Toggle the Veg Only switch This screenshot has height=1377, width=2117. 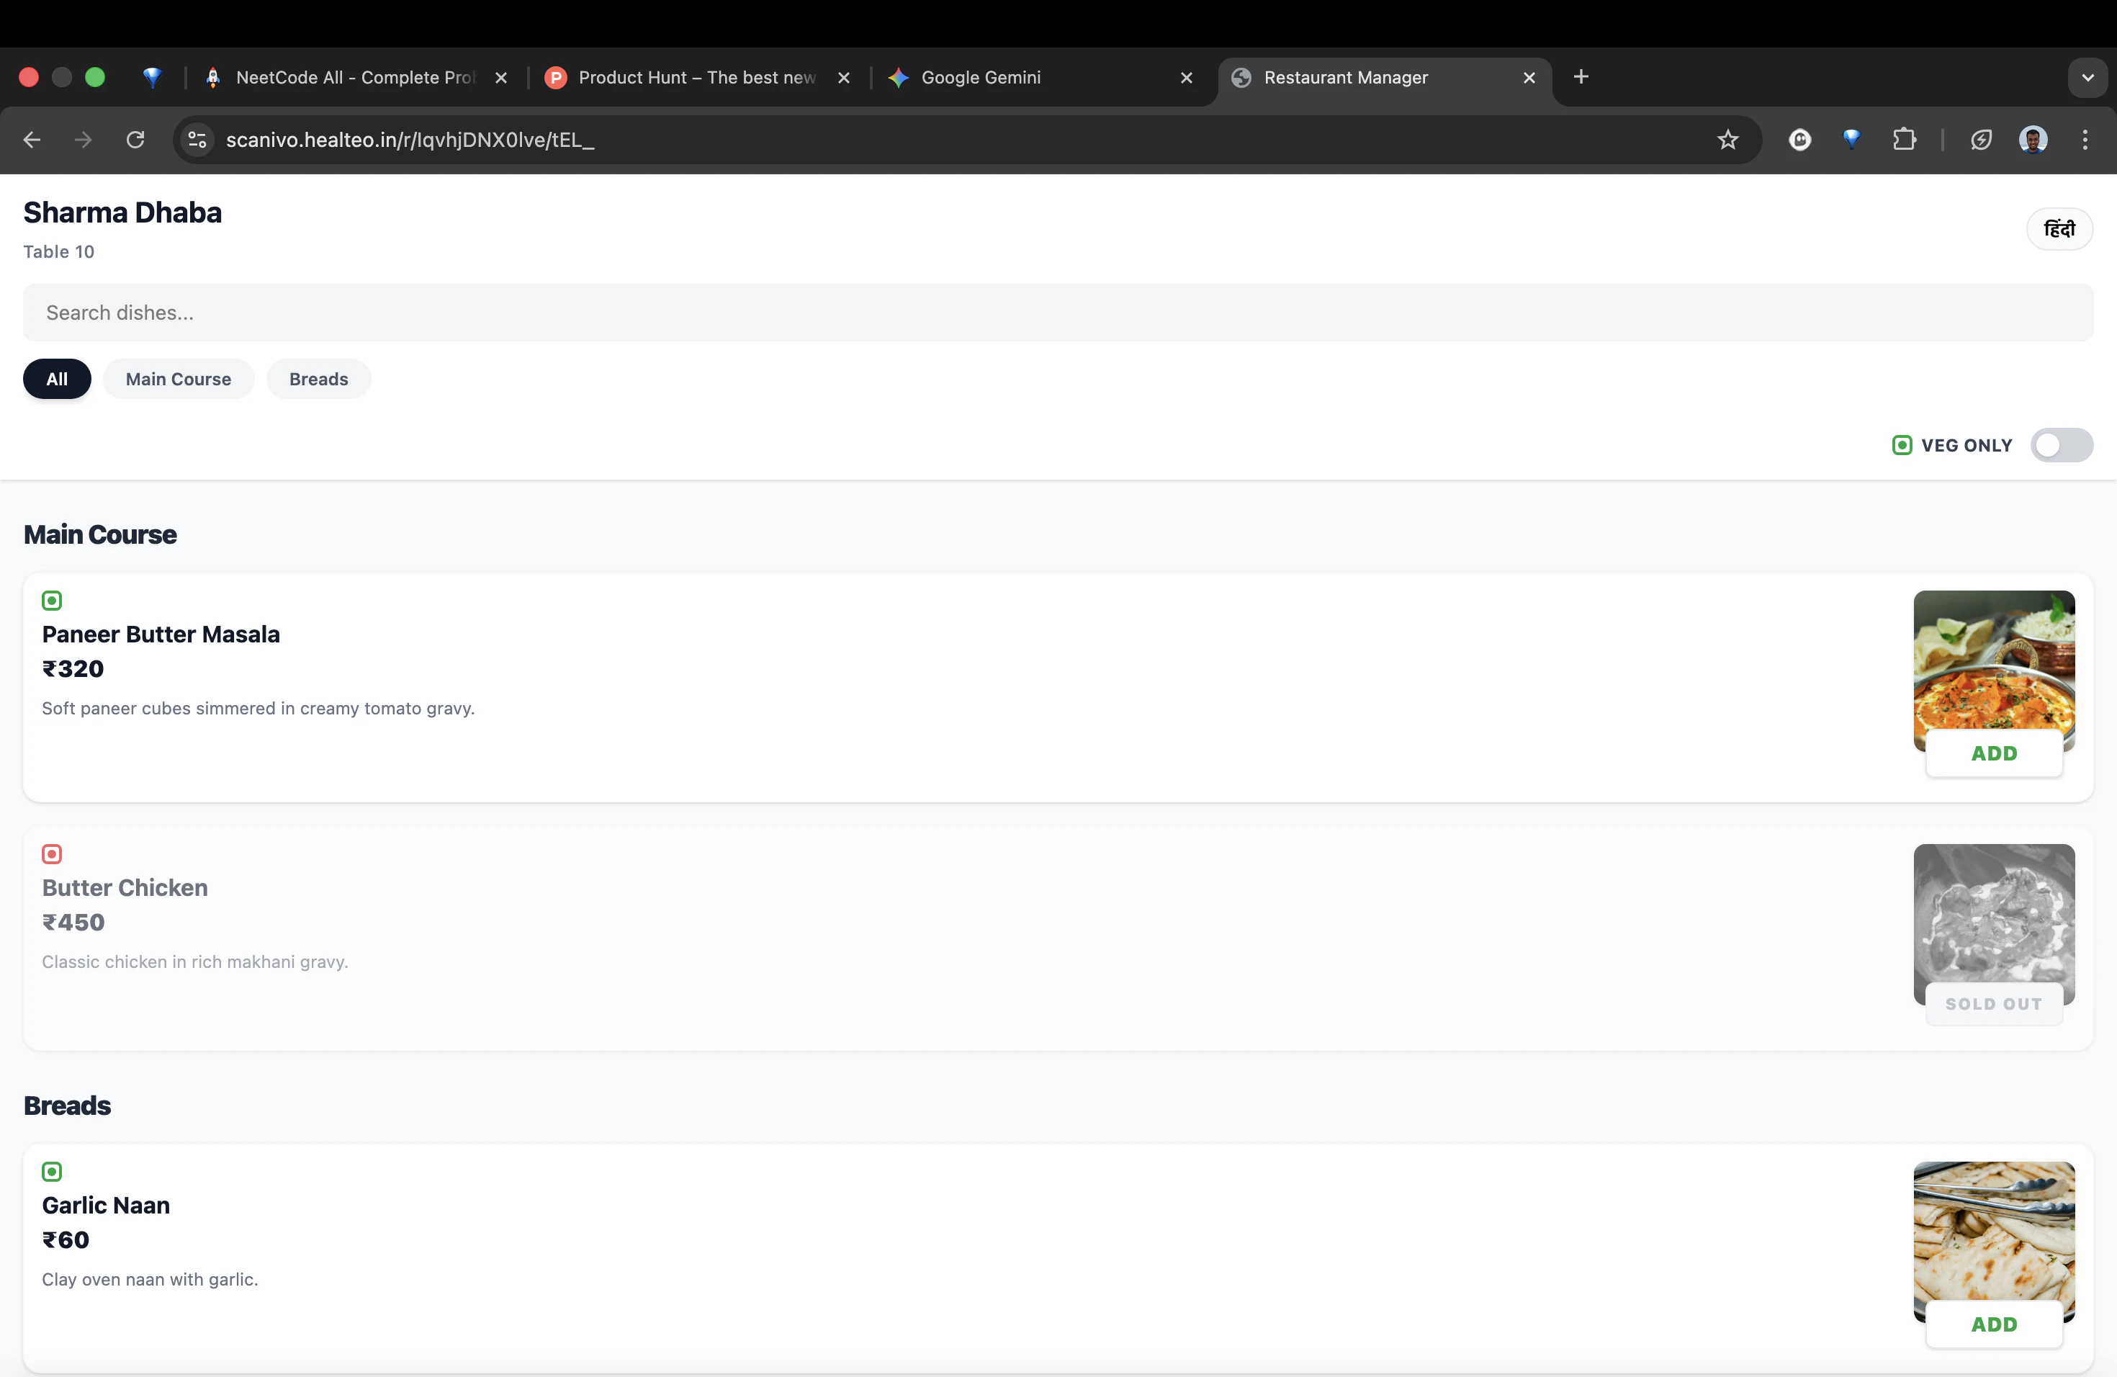click(2061, 445)
